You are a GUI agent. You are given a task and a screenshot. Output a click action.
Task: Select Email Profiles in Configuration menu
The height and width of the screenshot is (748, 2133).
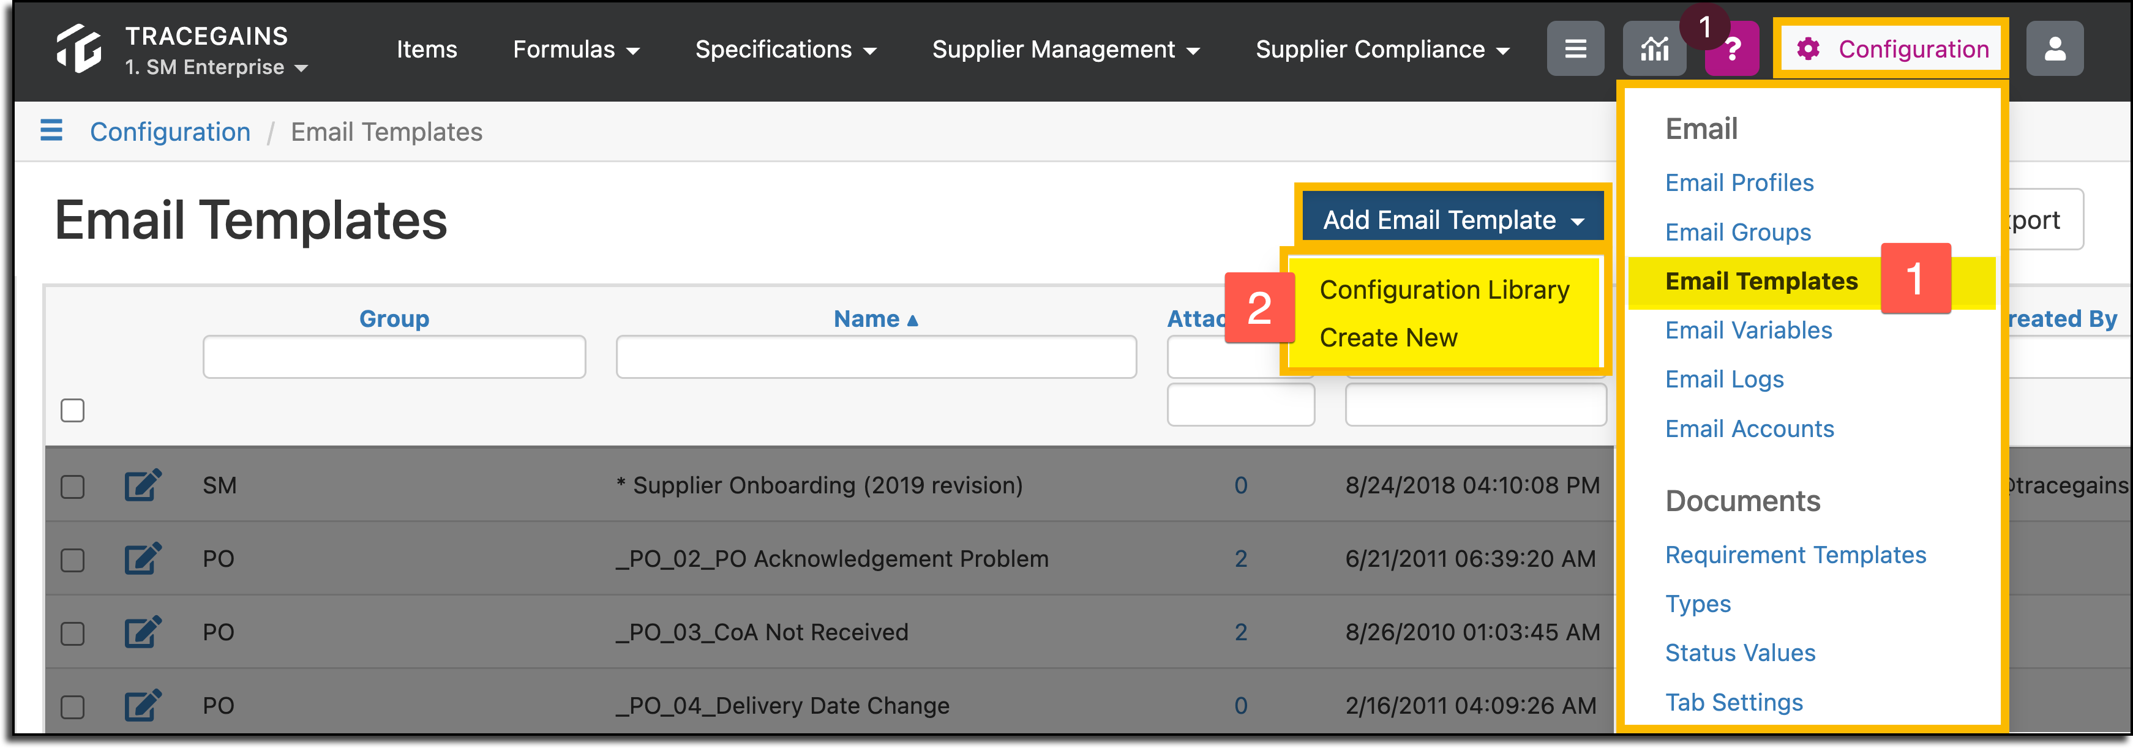(1739, 183)
